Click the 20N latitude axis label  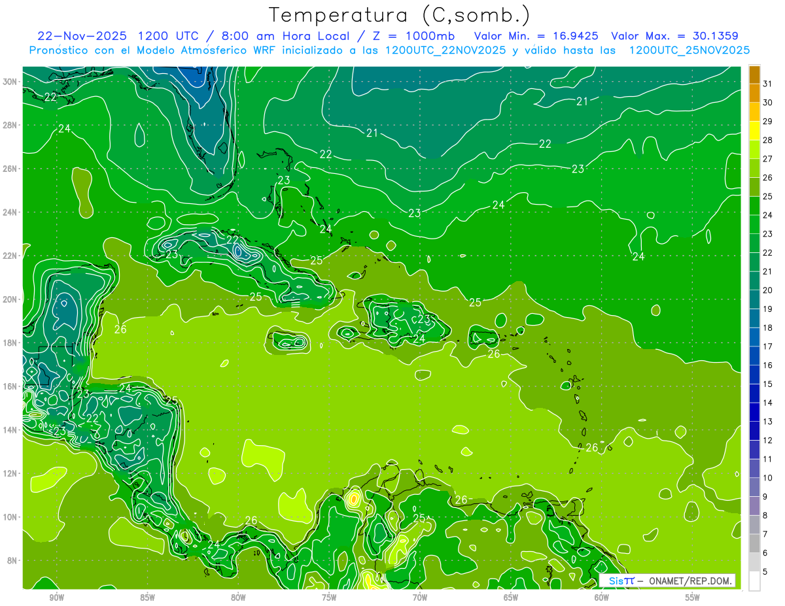11,299
